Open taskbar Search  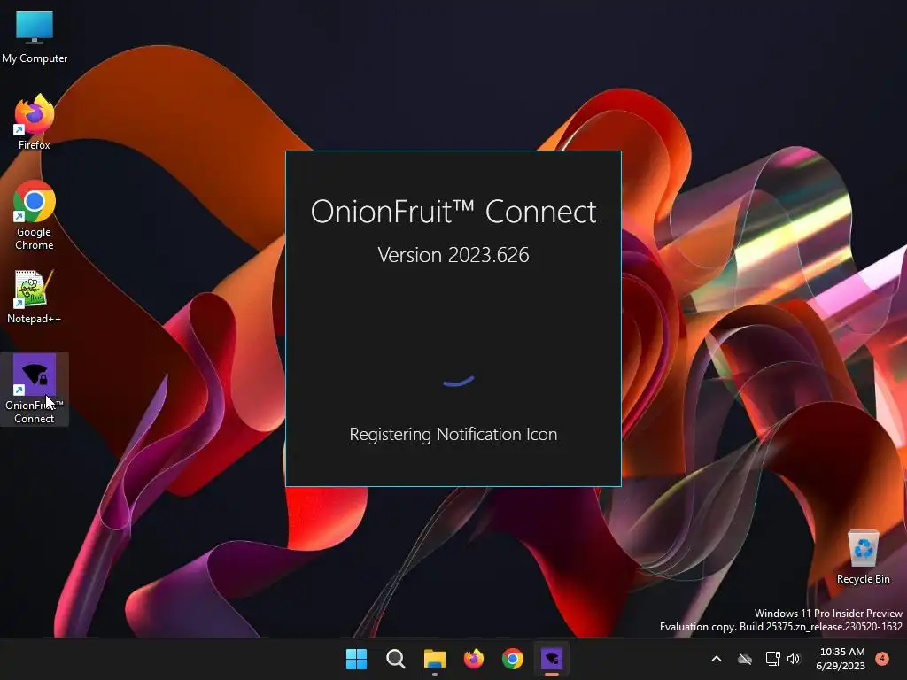(x=396, y=659)
